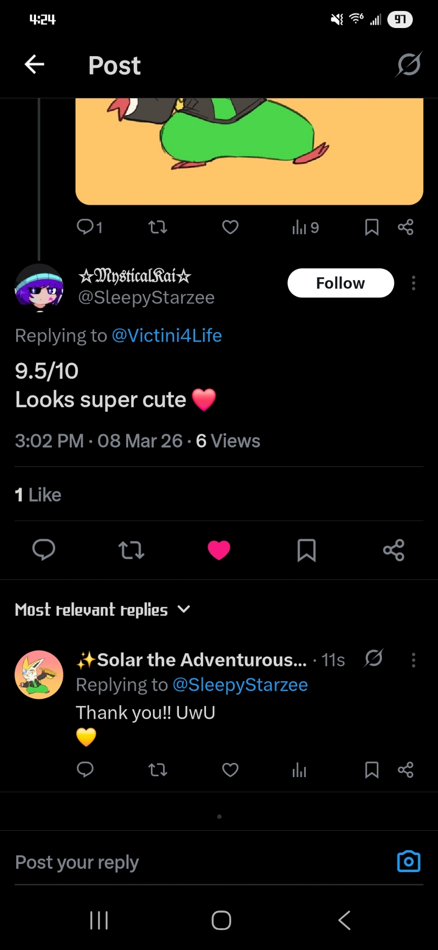Share MysticalKai's post with share icon
Image resolution: width=438 pixels, height=950 pixels.
pos(393,550)
